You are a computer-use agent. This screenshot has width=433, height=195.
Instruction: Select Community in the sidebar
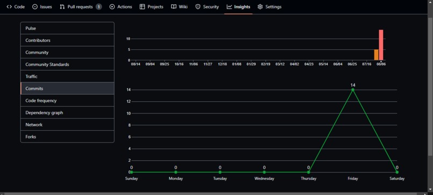[x=67, y=52]
